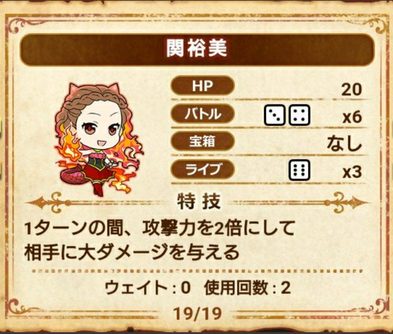Select the ライブ label pill

[x=203, y=169]
